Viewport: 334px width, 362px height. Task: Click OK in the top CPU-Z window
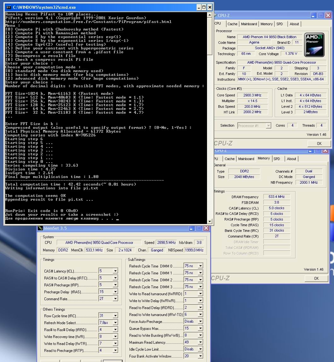pyautogui.click(x=319, y=144)
